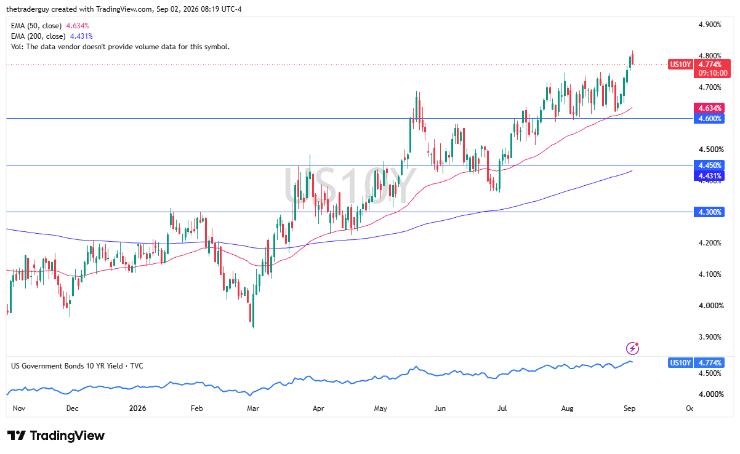Click the 3.900% price scale label
The width and height of the screenshot is (740, 454).
pos(710,337)
